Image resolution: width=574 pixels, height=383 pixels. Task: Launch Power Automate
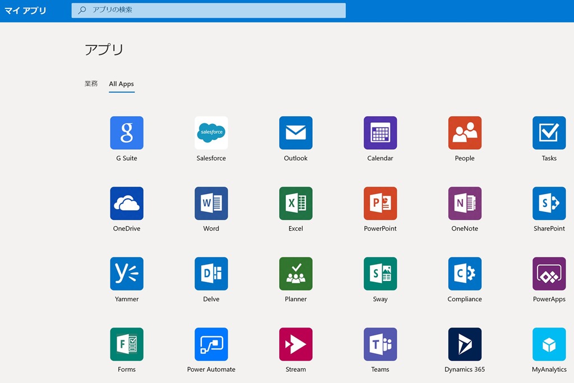point(211,344)
